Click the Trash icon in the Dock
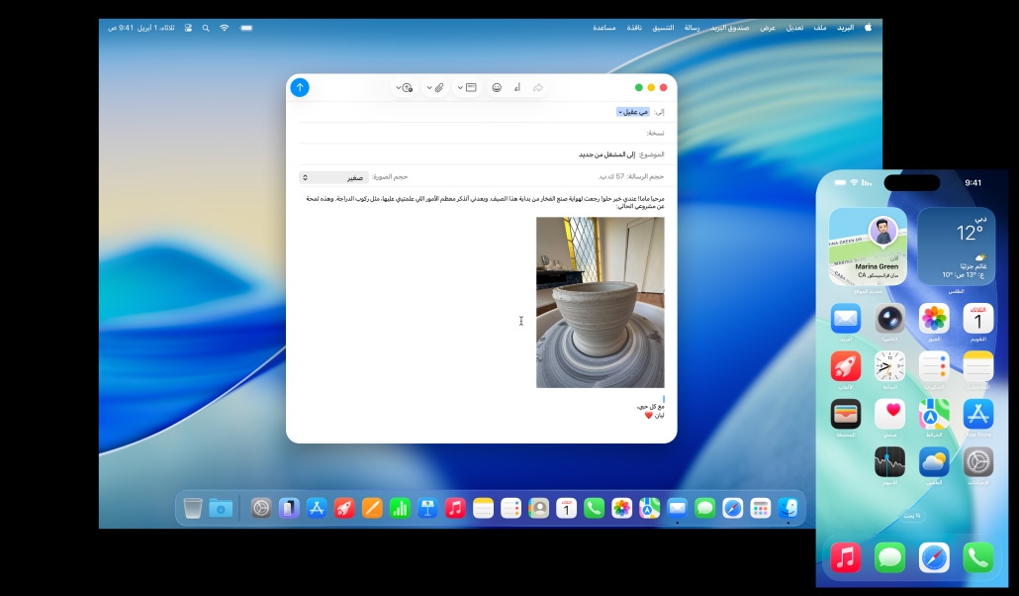 coord(193,508)
